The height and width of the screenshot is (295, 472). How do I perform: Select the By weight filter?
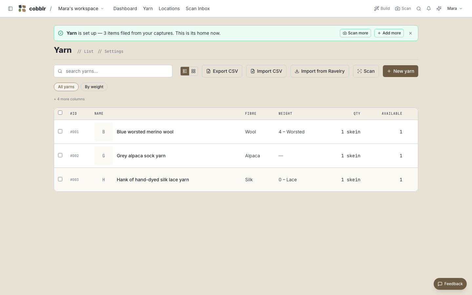(x=94, y=87)
